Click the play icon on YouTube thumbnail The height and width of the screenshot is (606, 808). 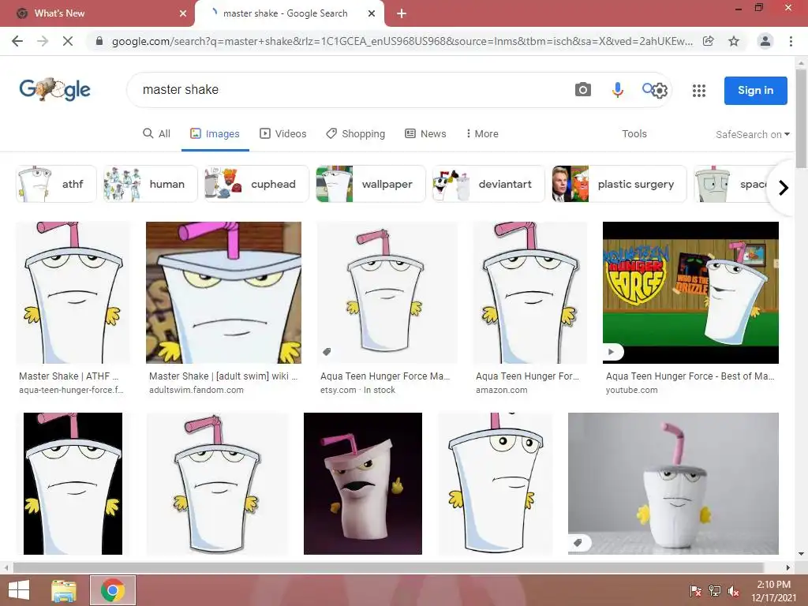point(612,352)
